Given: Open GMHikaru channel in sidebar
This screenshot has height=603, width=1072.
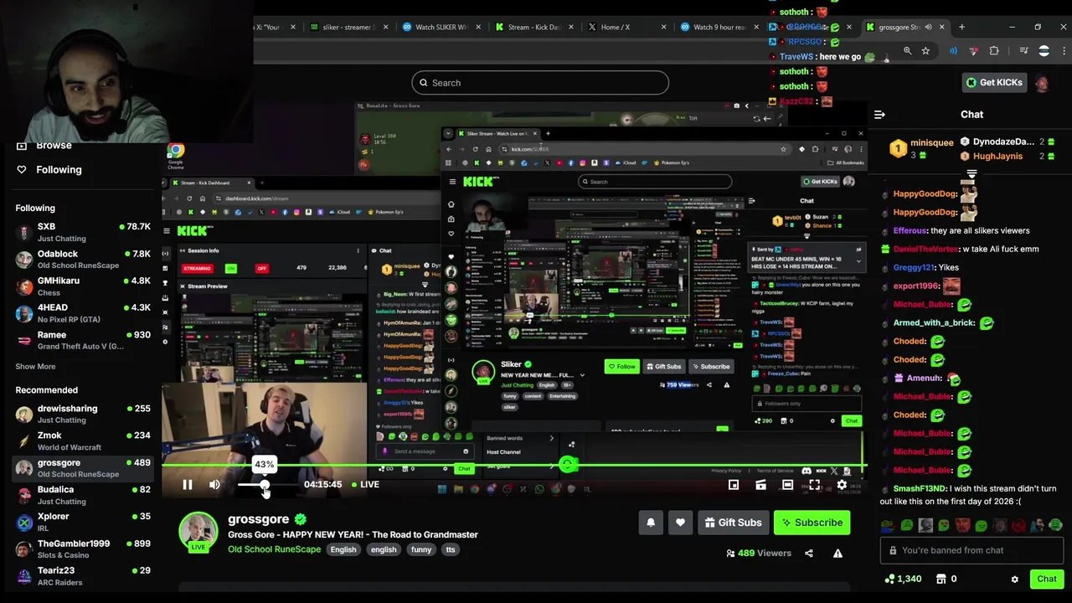Looking at the screenshot, I should pos(82,286).
